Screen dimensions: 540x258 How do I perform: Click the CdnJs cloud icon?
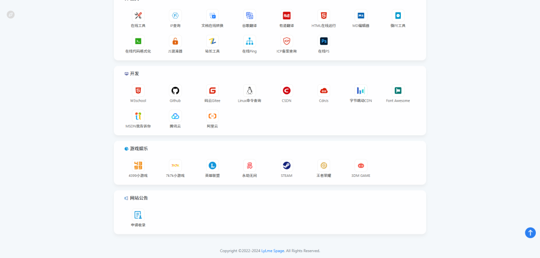pyautogui.click(x=324, y=91)
